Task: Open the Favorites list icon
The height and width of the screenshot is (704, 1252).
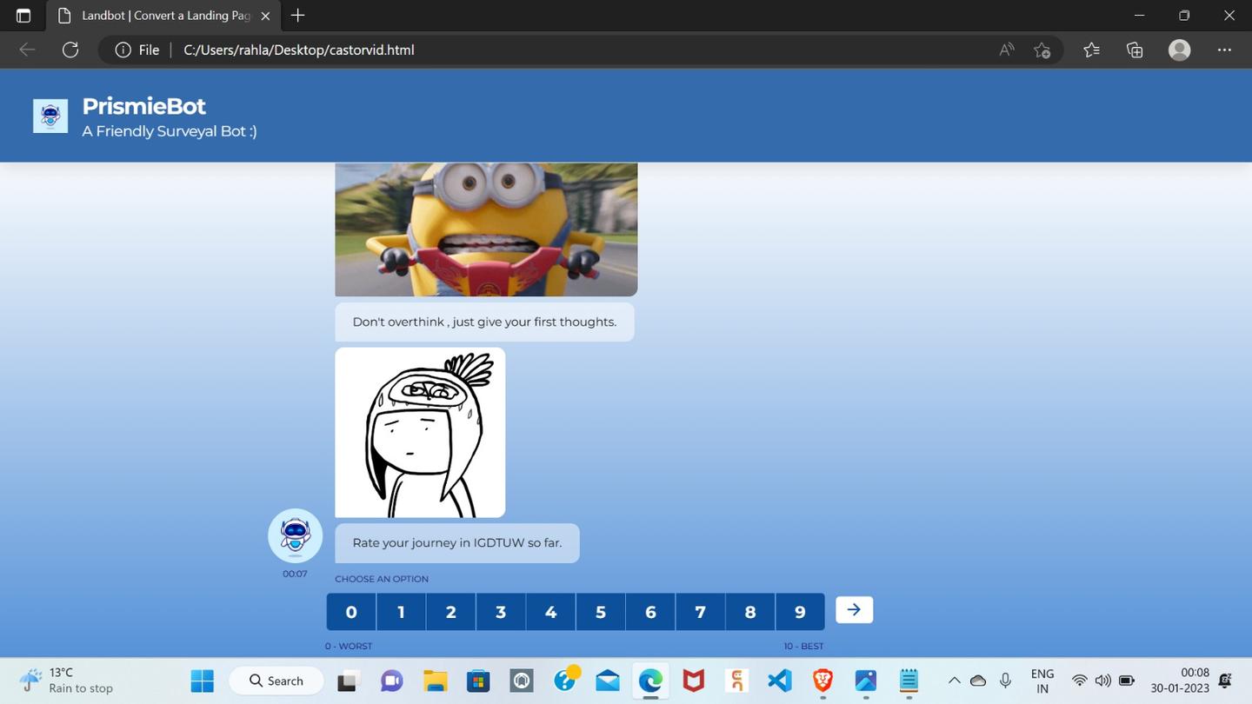Action: [1092, 50]
